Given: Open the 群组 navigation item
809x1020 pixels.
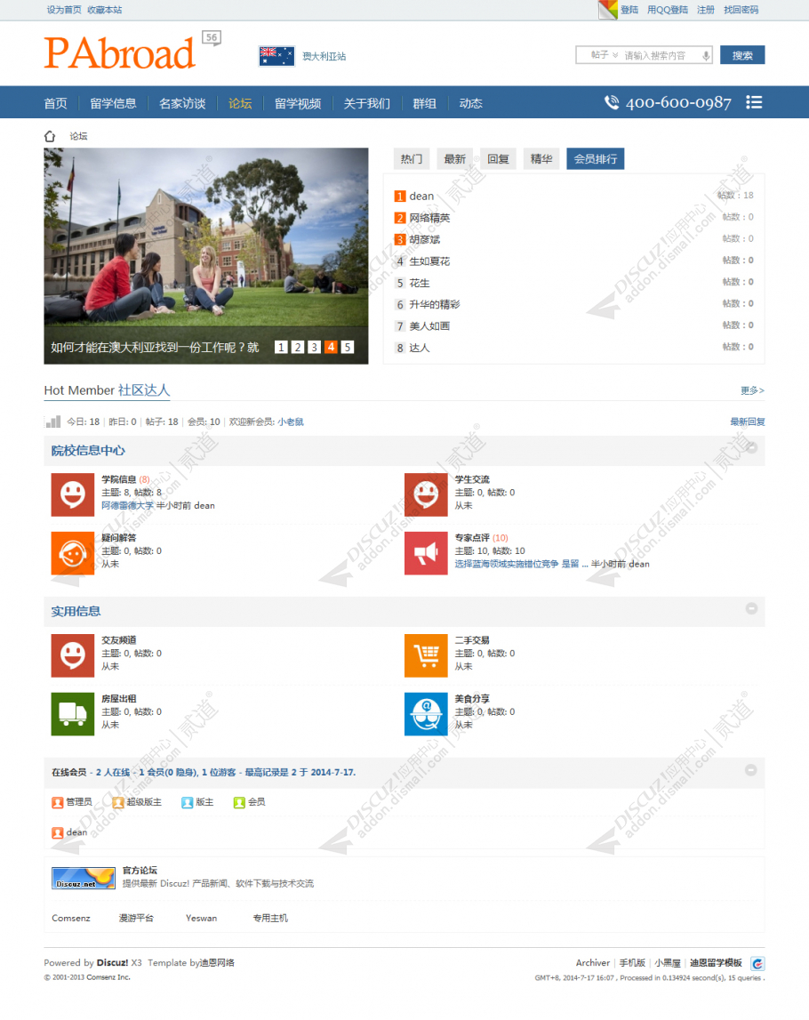Looking at the screenshot, I should (425, 103).
